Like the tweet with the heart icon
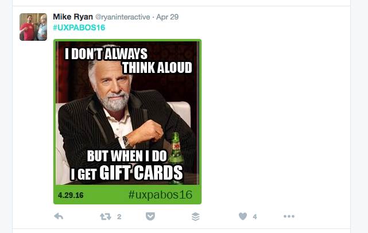Image resolution: width=368 pixels, height=233 pixels. coord(243,216)
